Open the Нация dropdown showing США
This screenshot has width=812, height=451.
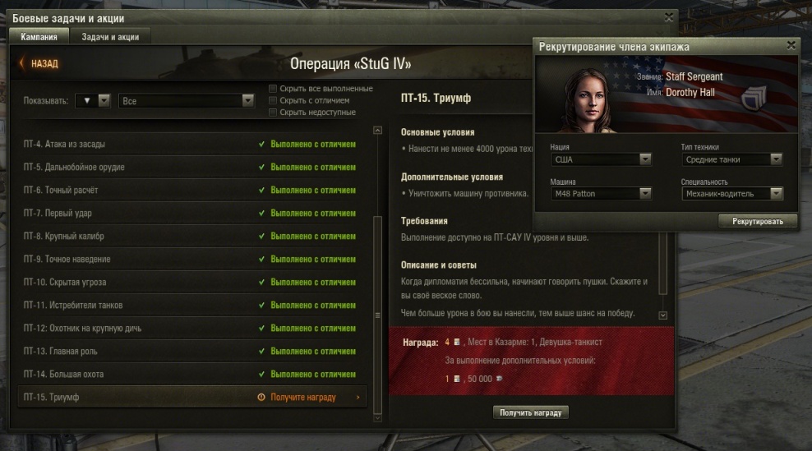[601, 159]
